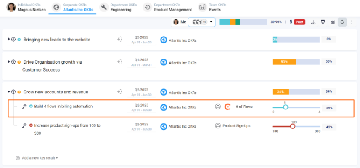Screen dimensions: 360x168
Task: Click bar chart icon of Events tab
Action: point(202,7)
